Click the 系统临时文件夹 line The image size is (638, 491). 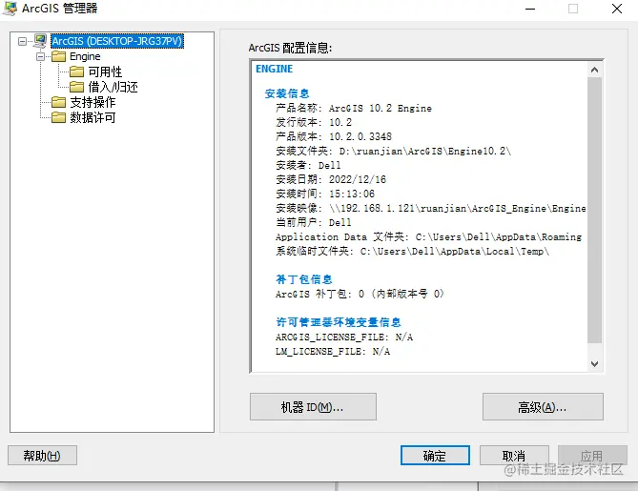413,252
